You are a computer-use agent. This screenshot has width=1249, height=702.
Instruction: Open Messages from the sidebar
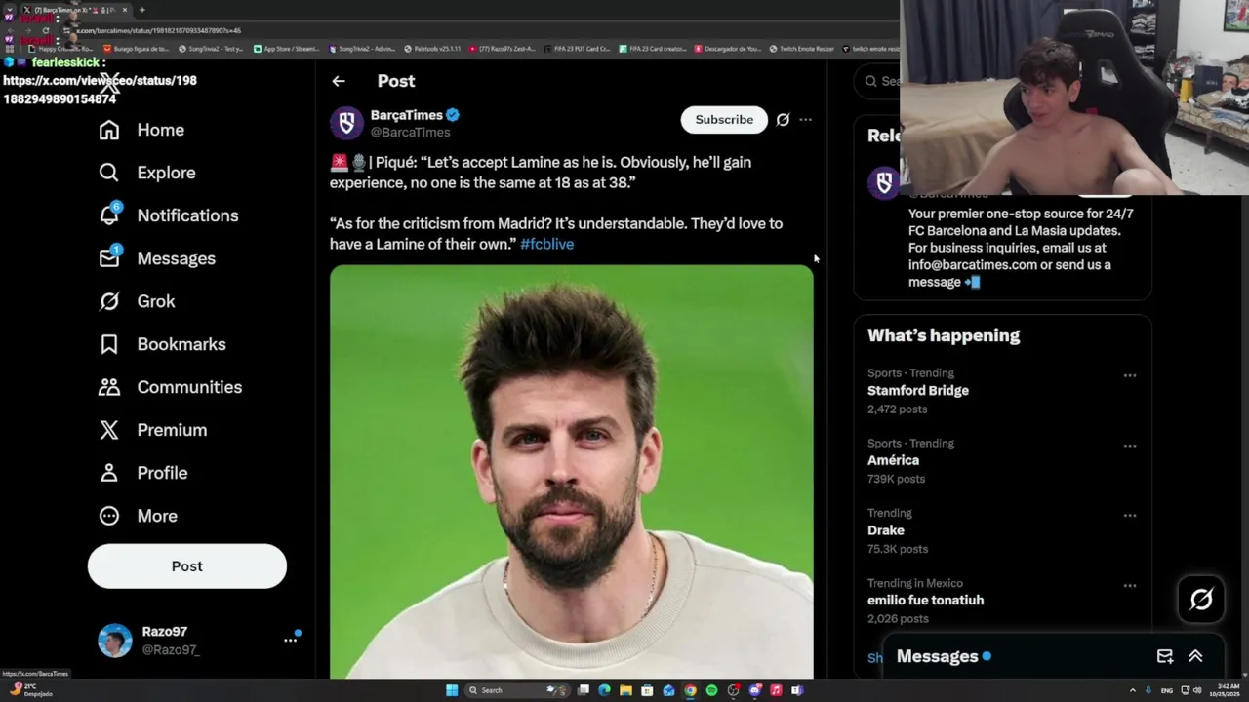(157, 258)
